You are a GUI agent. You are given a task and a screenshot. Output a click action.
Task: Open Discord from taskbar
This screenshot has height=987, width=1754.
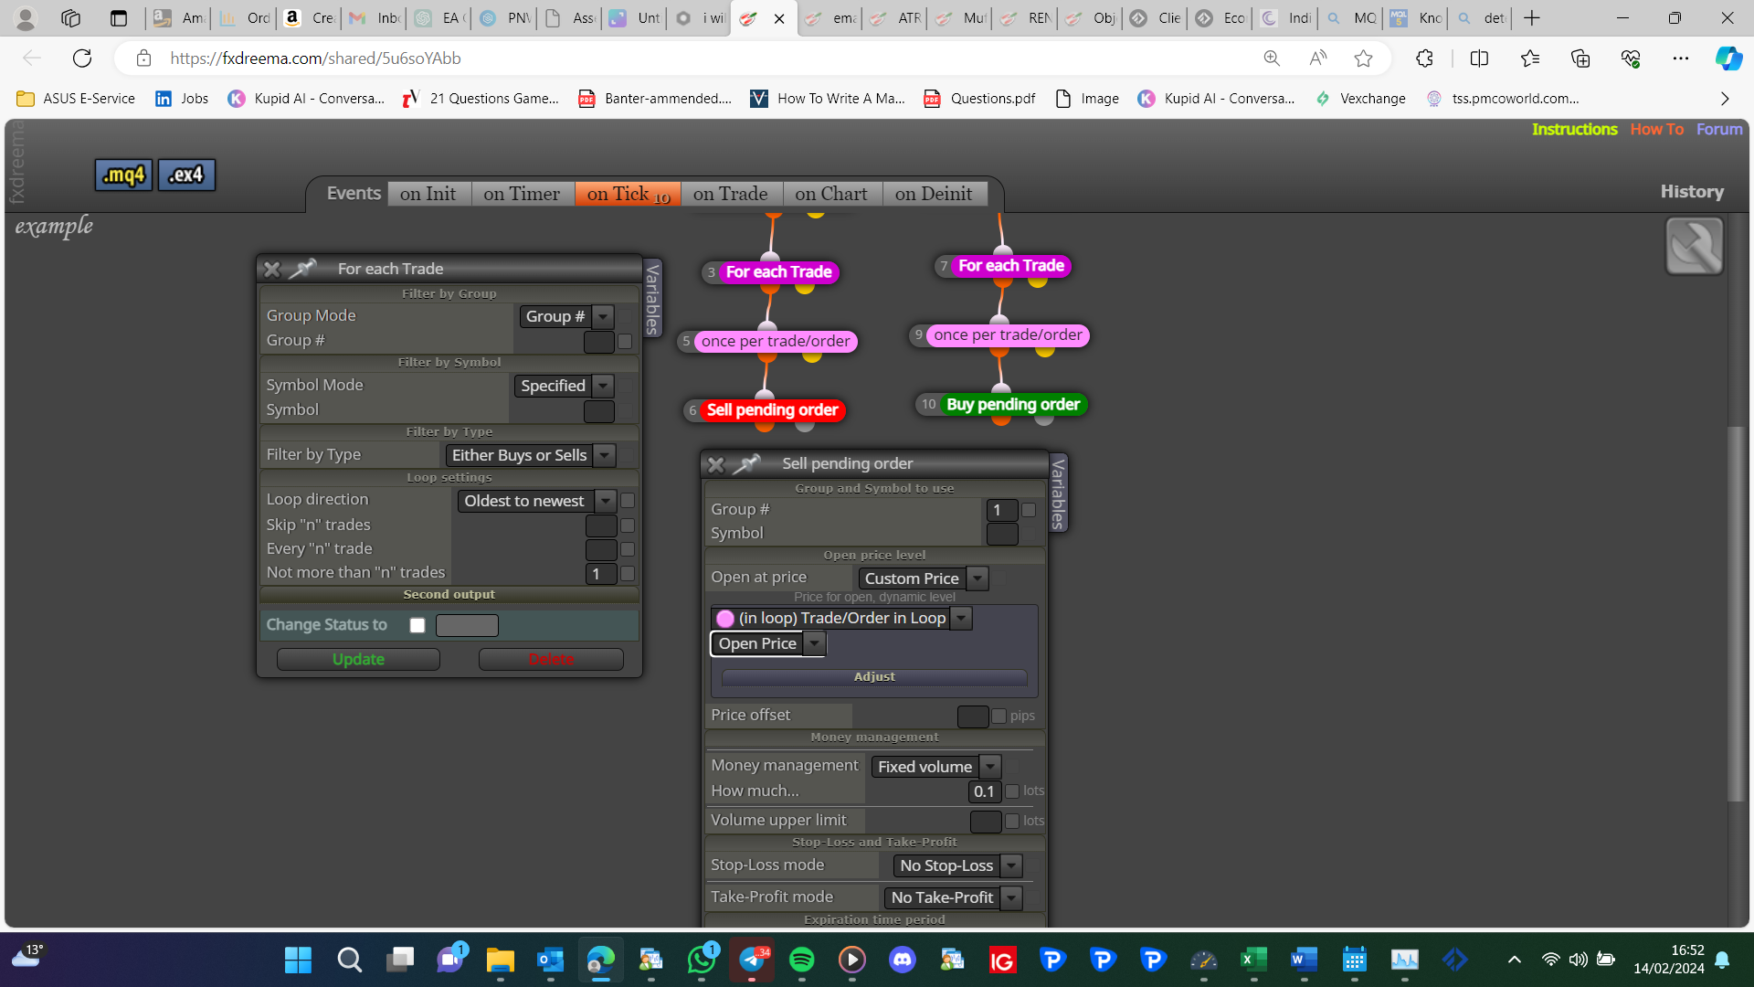pos(902,960)
